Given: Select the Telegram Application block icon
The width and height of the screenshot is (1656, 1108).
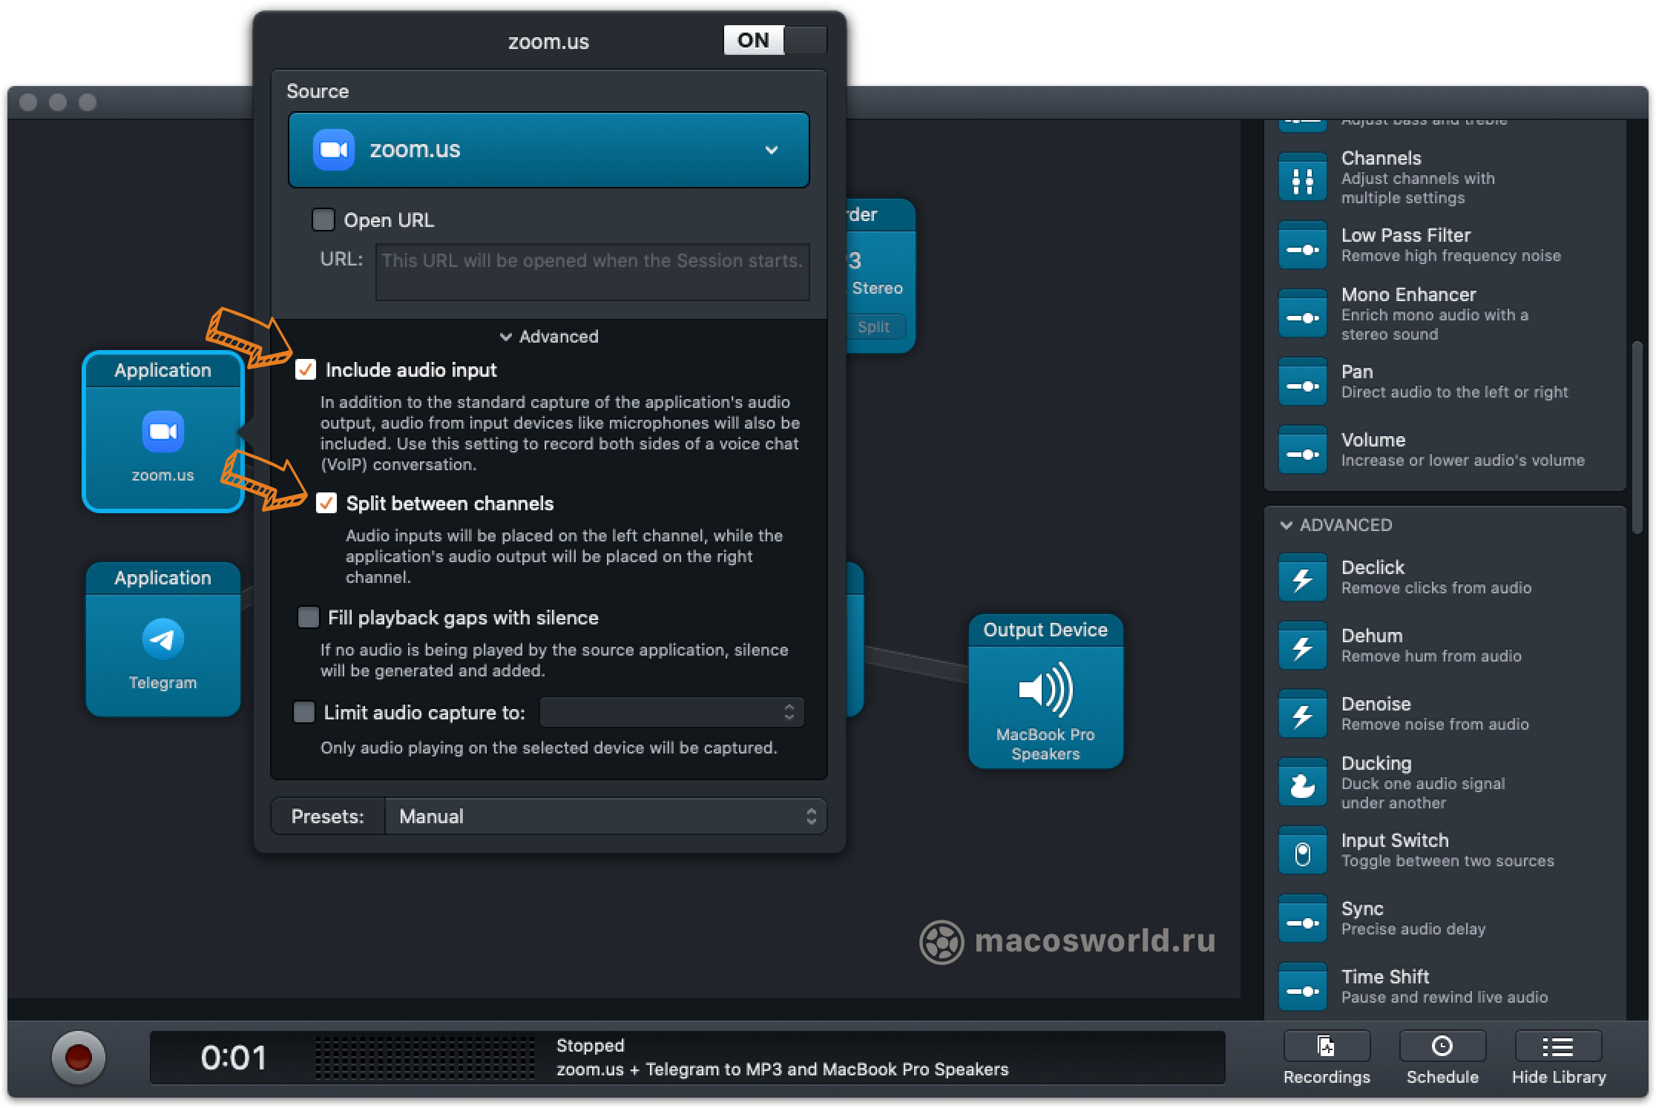Looking at the screenshot, I should (x=162, y=639).
